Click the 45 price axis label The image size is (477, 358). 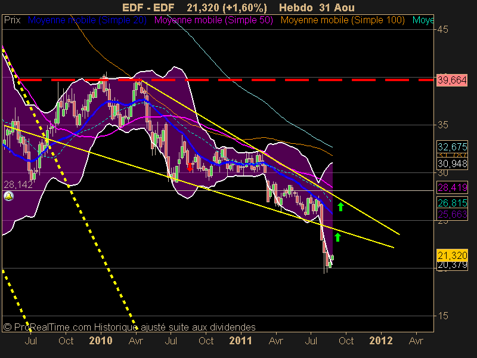click(443, 29)
